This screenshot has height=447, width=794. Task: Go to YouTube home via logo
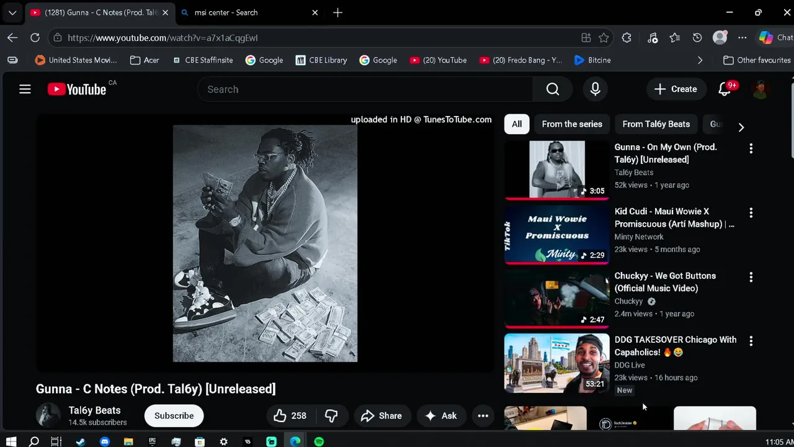tap(77, 89)
